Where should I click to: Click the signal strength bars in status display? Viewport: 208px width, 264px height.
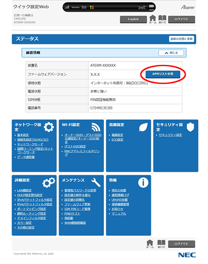67,7
